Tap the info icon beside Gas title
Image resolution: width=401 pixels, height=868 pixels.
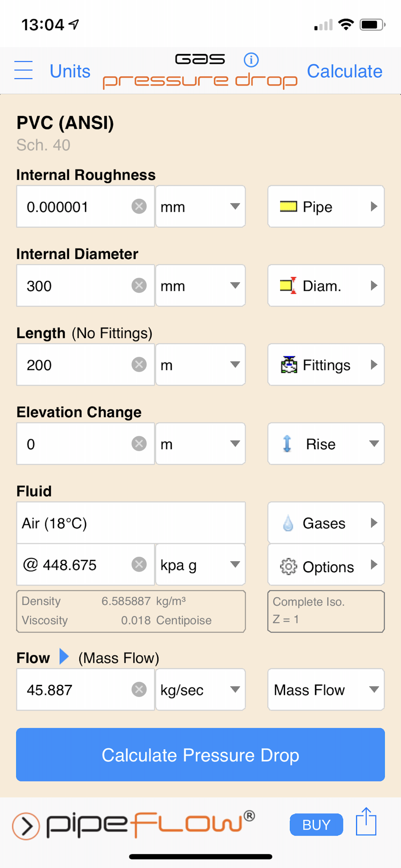(251, 60)
